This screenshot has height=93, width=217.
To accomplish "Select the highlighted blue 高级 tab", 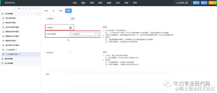I will tap(68, 11).
